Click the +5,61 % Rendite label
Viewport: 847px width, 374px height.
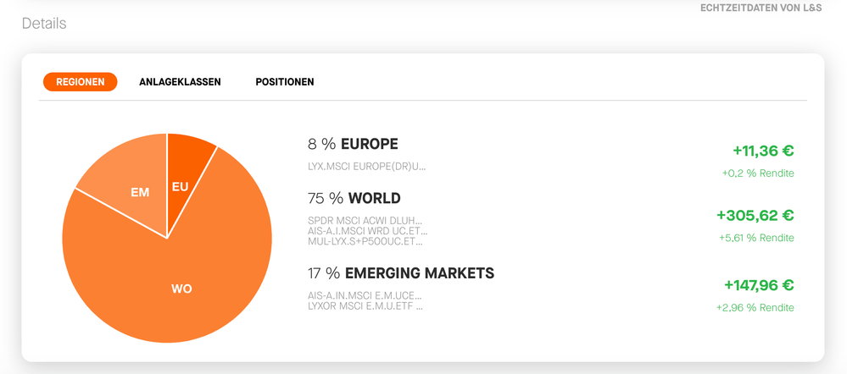755,238
